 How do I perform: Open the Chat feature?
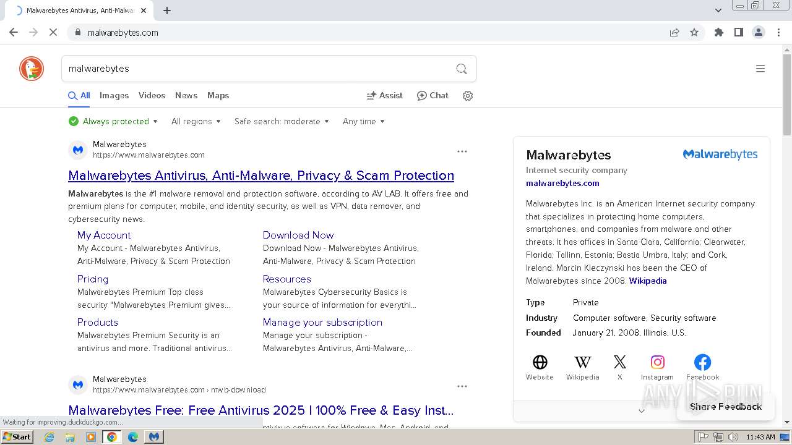433,96
